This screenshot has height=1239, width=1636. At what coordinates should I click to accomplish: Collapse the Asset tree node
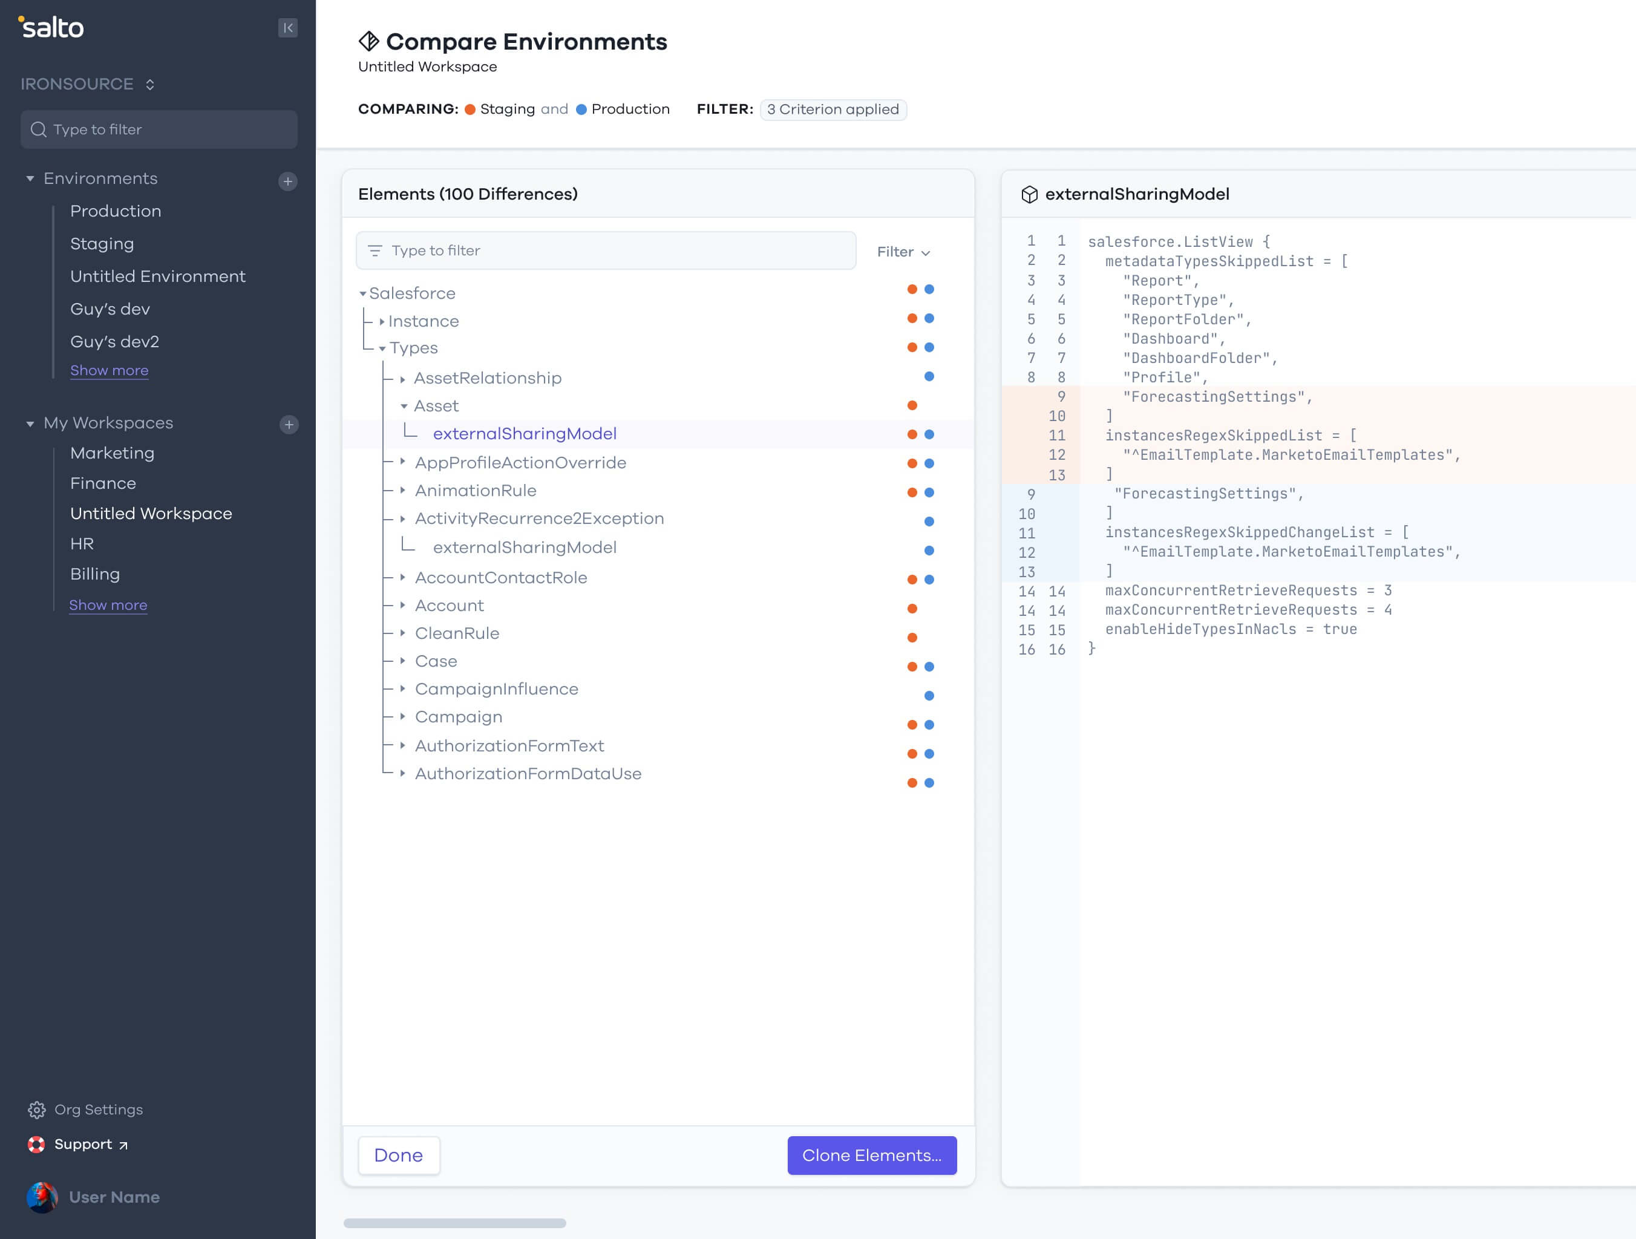(404, 406)
